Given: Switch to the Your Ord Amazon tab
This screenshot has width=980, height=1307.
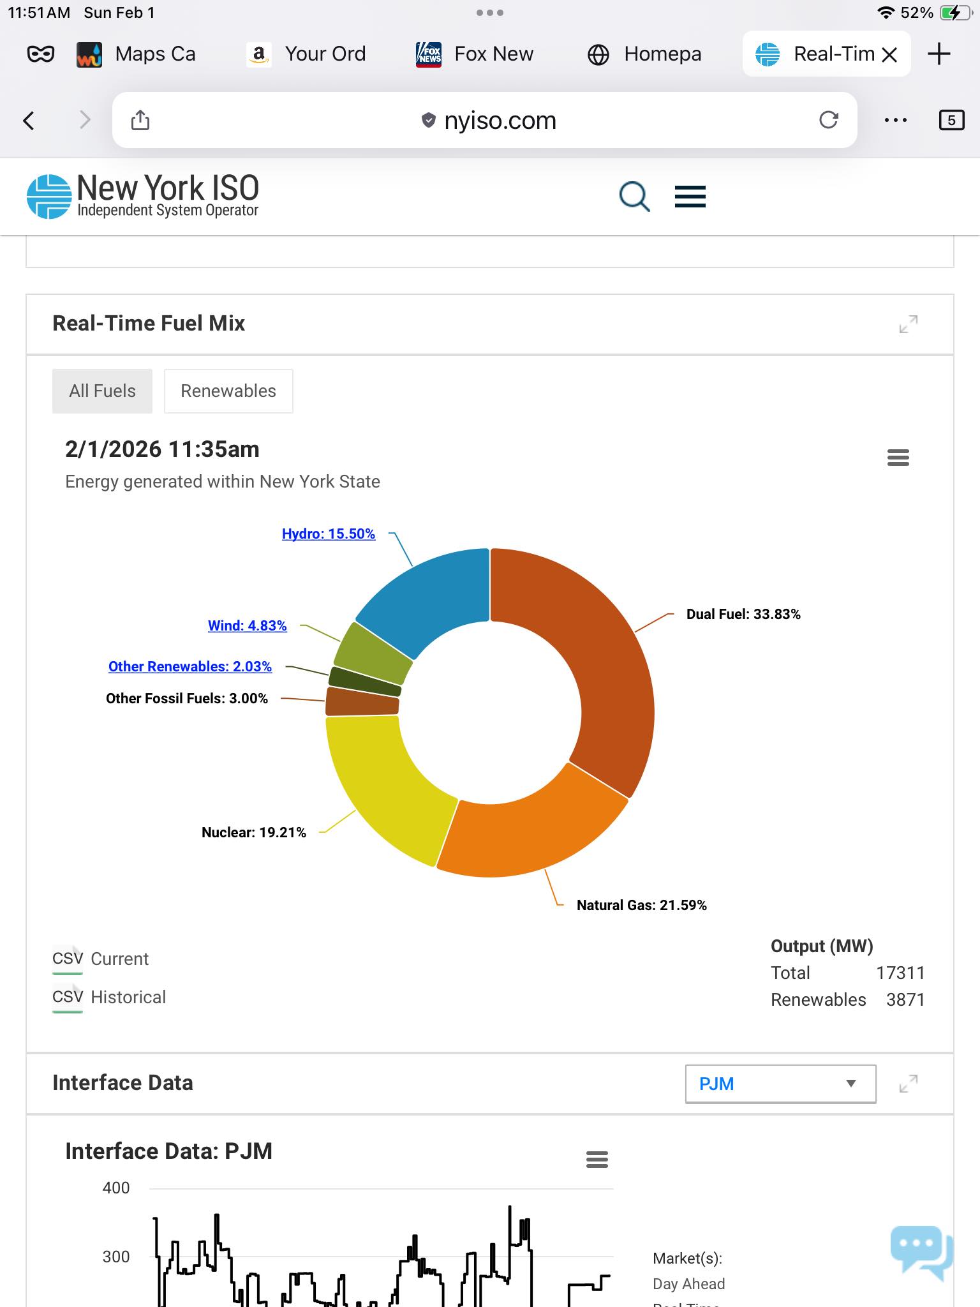Looking at the screenshot, I should coord(306,54).
